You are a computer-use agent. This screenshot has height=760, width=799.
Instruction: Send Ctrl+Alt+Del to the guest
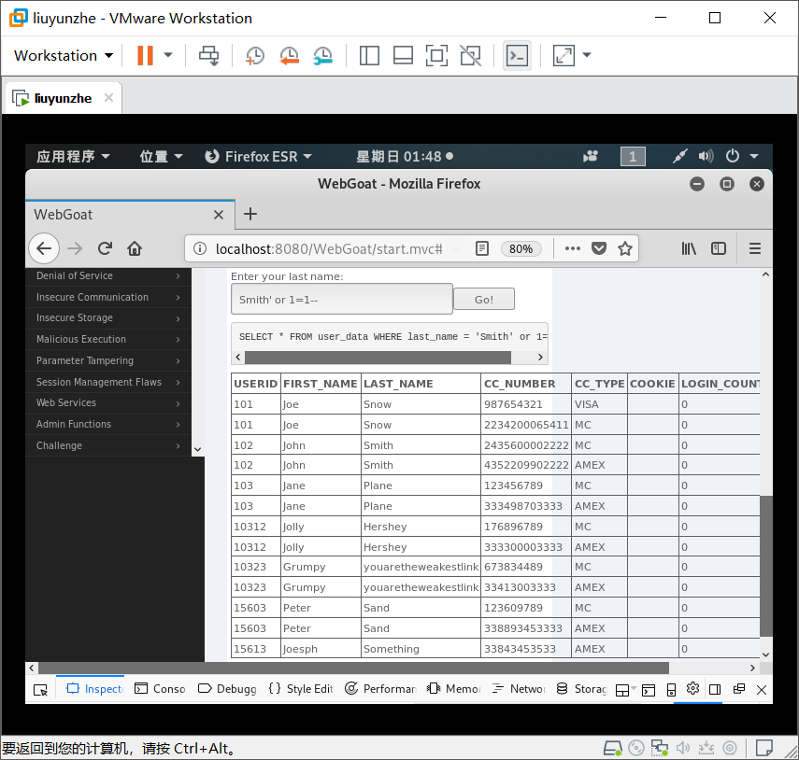209,55
